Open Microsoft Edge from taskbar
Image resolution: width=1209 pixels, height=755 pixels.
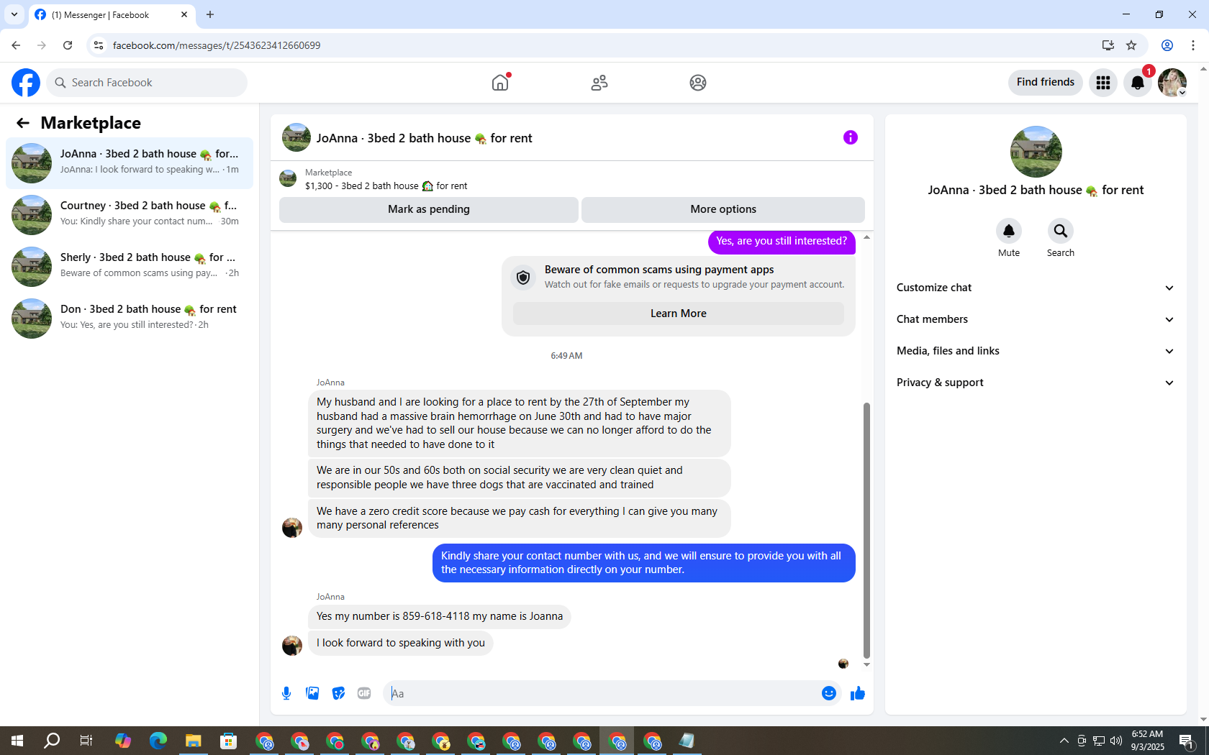coord(158,741)
